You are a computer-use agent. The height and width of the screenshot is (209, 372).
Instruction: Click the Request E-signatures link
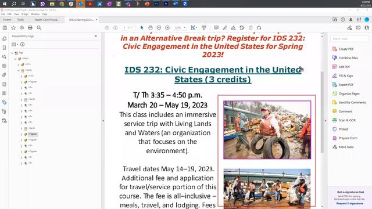point(349,204)
